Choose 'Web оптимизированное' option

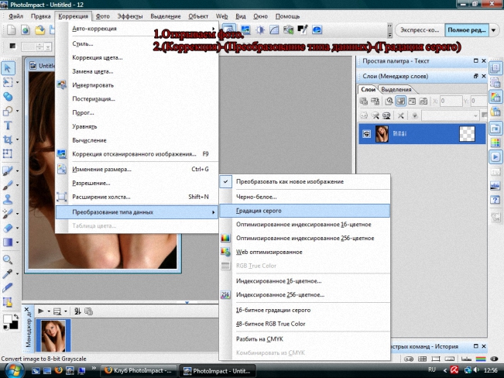point(304,253)
